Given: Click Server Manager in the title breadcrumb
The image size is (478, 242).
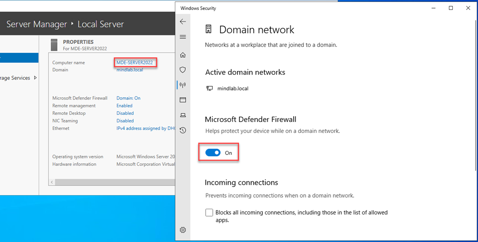Looking at the screenshot, I should click(x=37, y=24).
